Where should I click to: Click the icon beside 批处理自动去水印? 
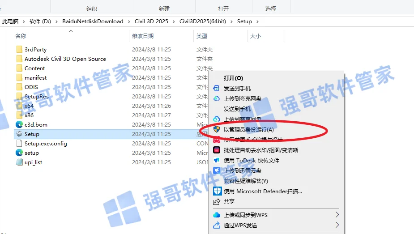pos(217,150)
